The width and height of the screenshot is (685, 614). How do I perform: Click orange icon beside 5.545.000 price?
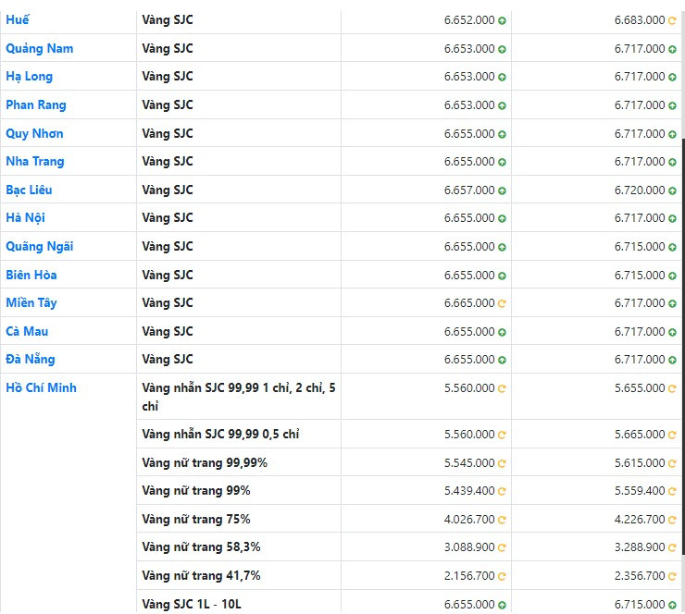502,463
